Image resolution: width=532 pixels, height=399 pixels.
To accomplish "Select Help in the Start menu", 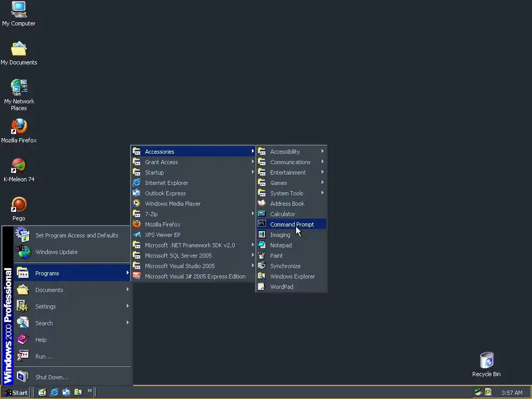I will tap(72, 340).
